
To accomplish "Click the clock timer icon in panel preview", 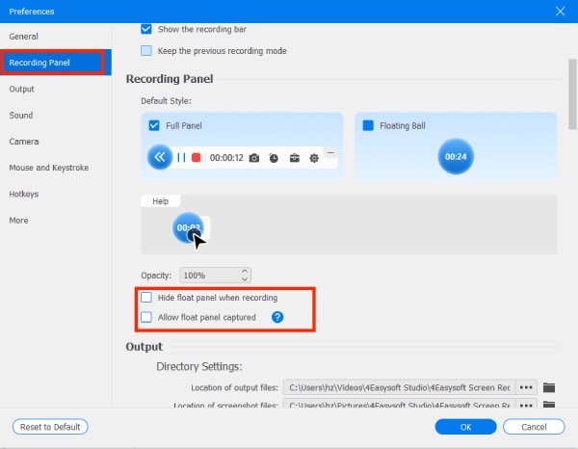I will coord(274,158).
